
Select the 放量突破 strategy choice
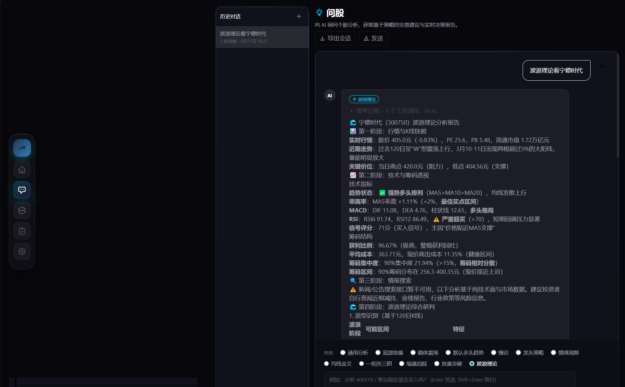[x=437, y=364]
